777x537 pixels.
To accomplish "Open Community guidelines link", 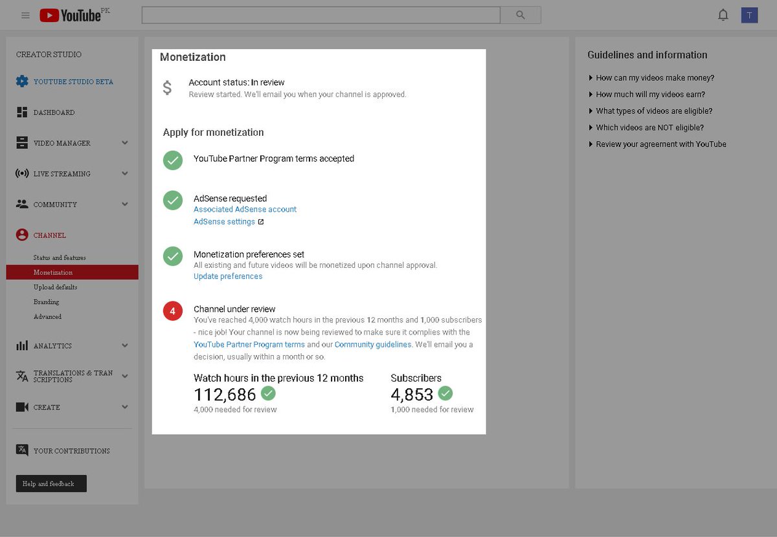I will point(373,345).
